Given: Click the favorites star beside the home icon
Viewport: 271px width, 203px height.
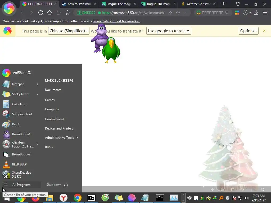Looking at the screenshot, I should pos(67,13).
